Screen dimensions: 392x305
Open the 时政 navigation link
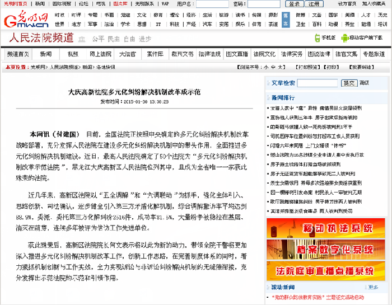coord(59,15)
